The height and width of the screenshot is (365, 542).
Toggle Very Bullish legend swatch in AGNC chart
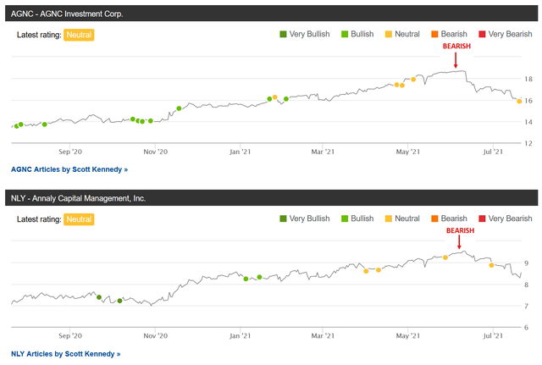(283, 34)
